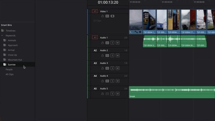Click the 01:00:04:00 ruler mark

tap(167, 2)
